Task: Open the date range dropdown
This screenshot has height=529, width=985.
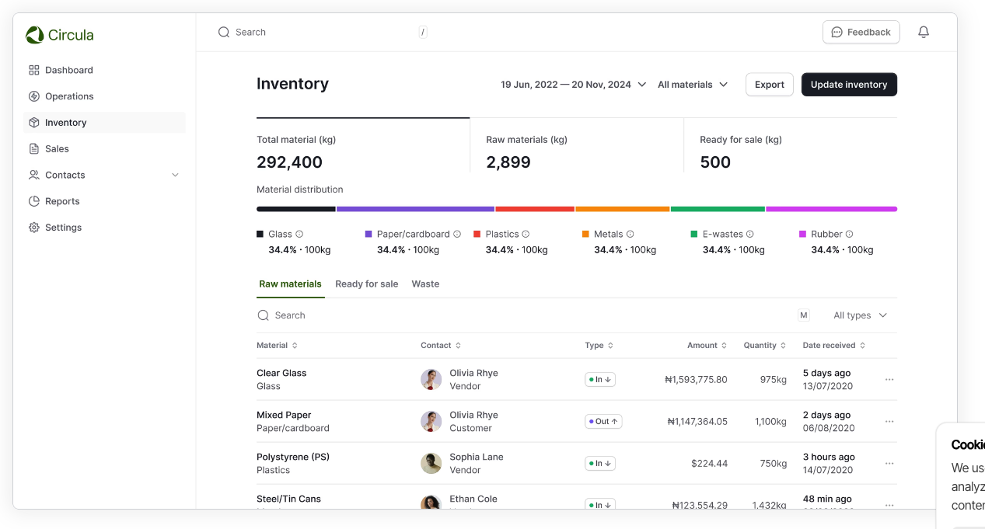Action: 573,85
